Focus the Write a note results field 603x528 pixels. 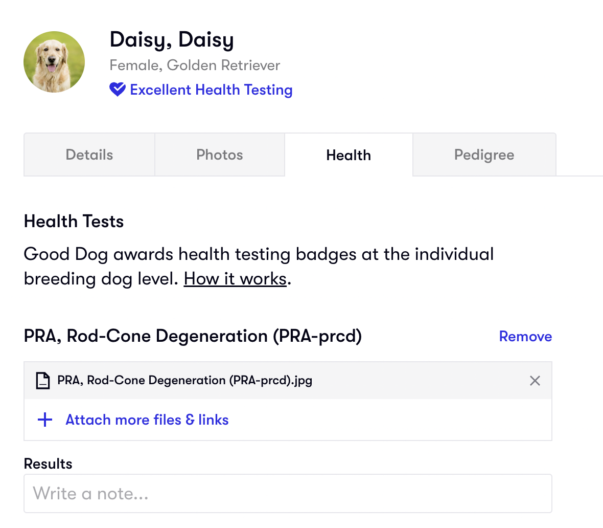pyautogui.click(x=288, y=494)
